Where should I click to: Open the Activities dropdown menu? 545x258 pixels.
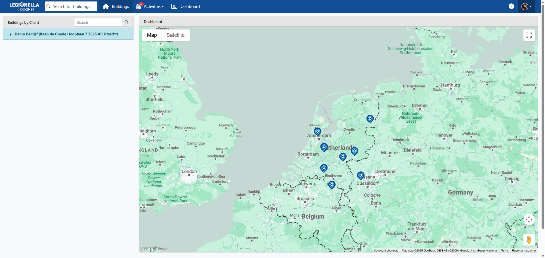click(x=150, y=7)
